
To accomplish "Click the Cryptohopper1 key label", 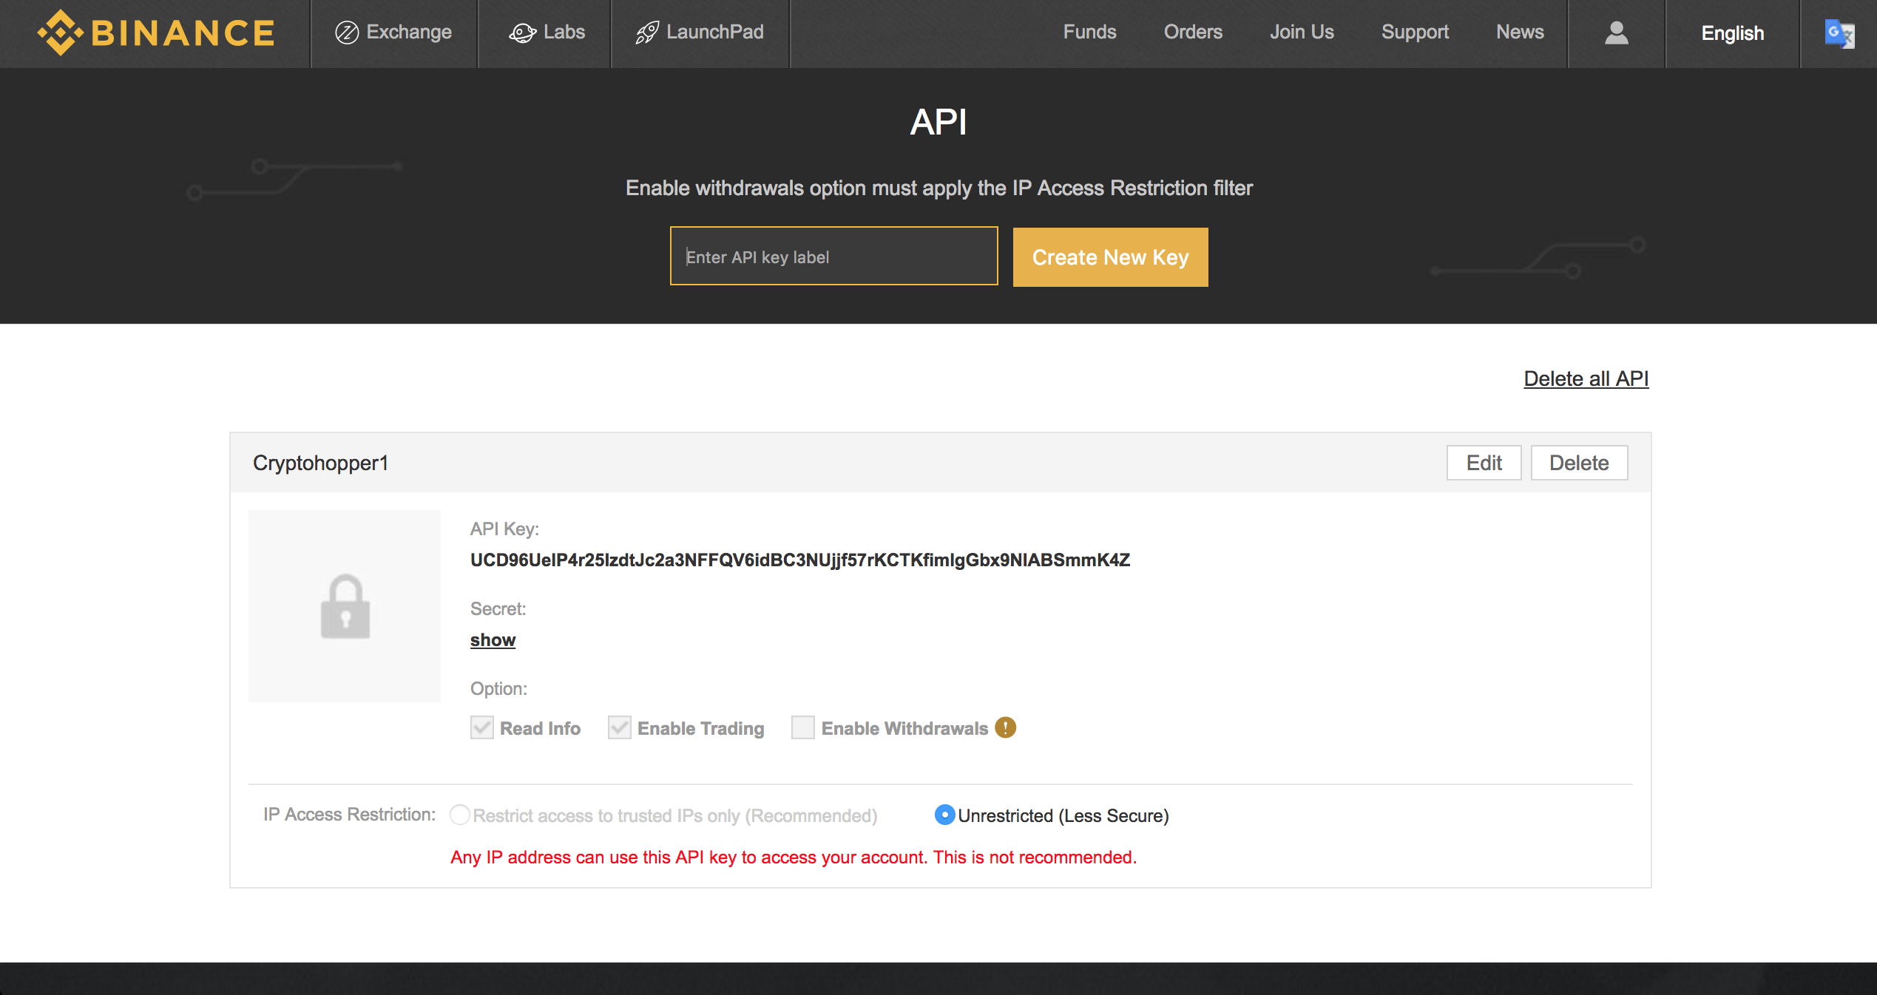I will (x=320, y=463).
